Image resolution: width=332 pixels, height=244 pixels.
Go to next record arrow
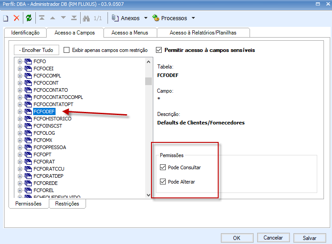pyautogui.click(x=63, y=18)
